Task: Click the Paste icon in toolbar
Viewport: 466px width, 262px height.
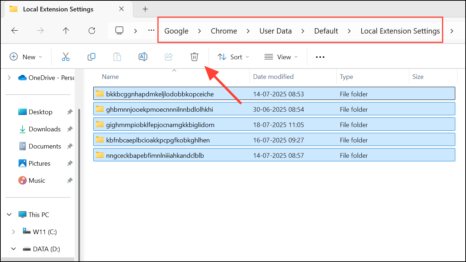Action: tap(117, 57)
